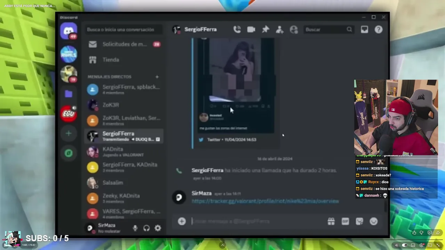This screenshot has height=250, width=445.
Task: Focus the message input to SergioFFerra
Action: tap(257, 221)
